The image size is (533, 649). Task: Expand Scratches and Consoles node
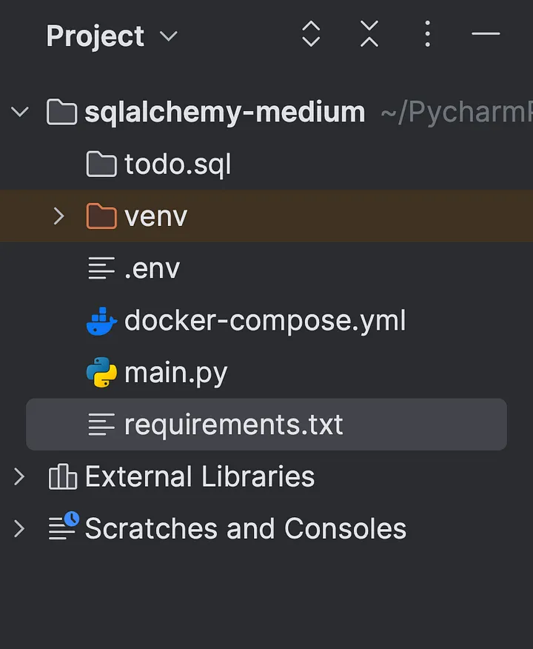(19, 528)
